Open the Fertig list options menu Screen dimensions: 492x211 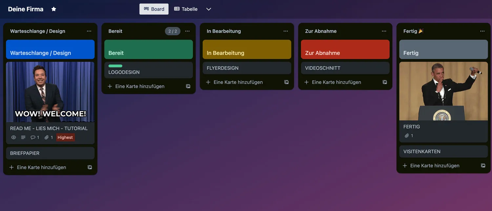pos(482,31)
